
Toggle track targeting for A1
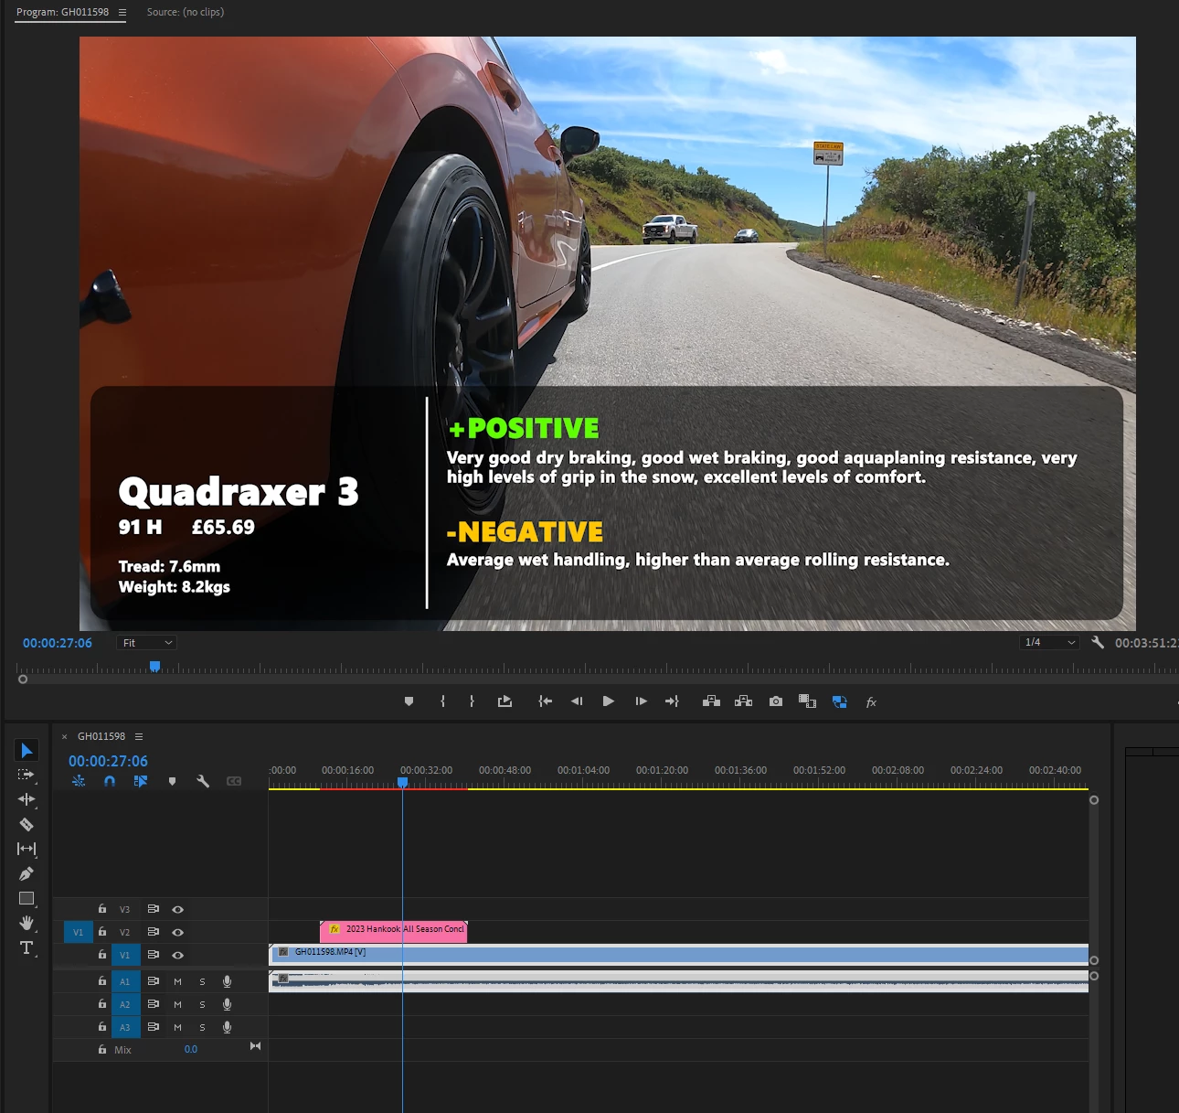click(x=125, y=981)
